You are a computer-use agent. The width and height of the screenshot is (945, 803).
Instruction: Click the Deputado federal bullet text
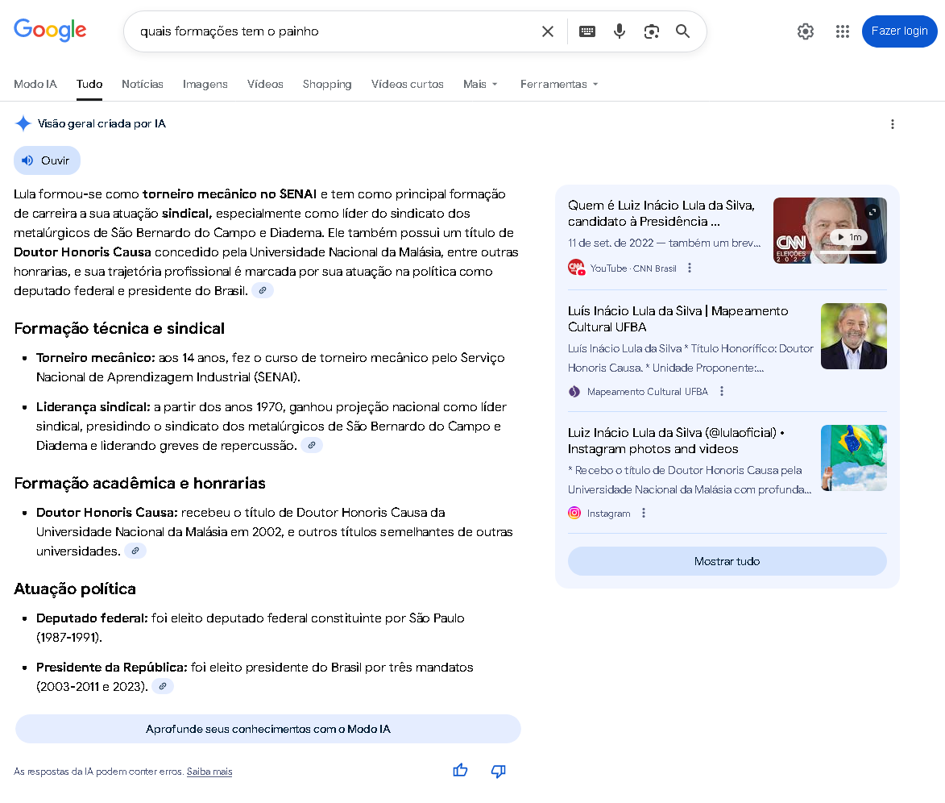pos(250,627)
